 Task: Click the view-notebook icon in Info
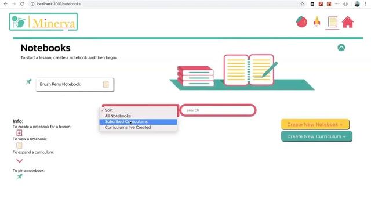[x=19, y=145]
